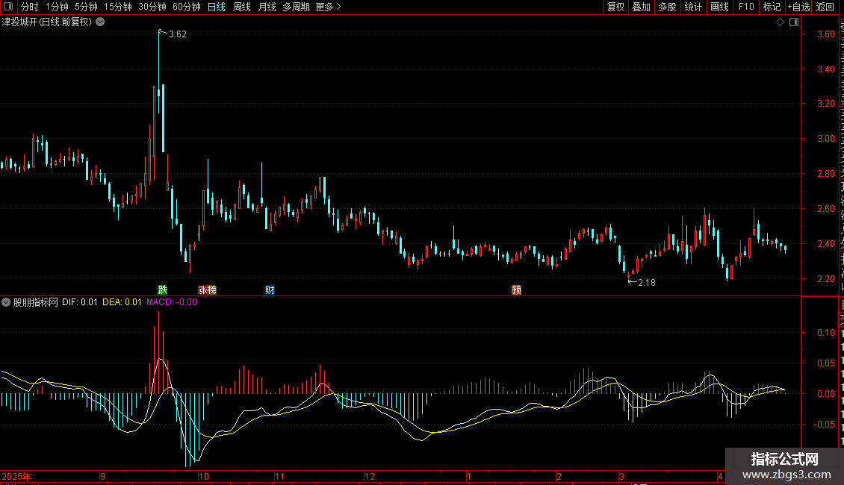Click the green 跌 event marker

point(163,290)
